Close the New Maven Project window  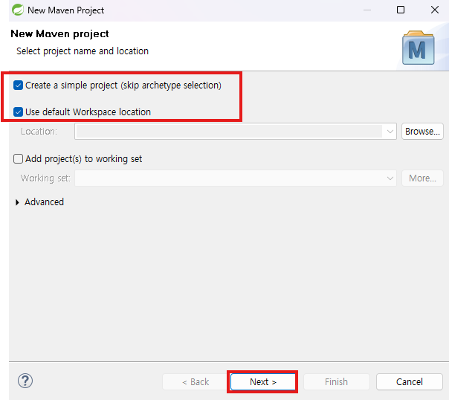tap(435, 10)
